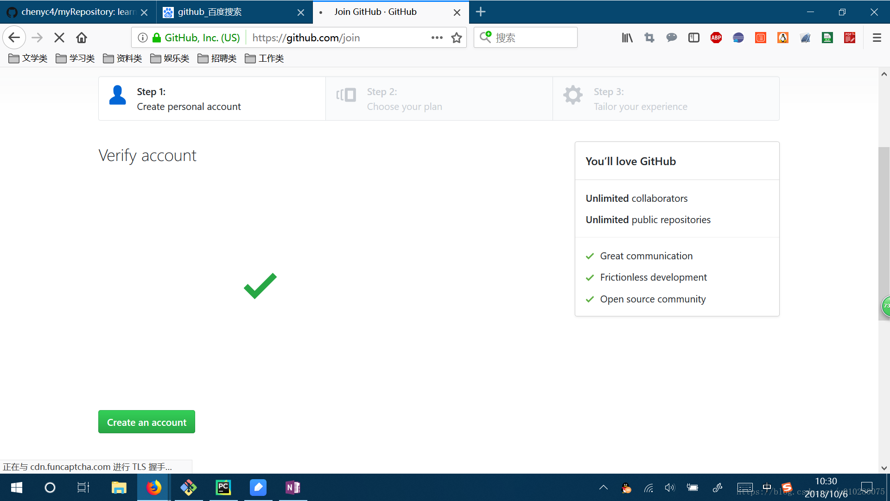
Task: Click the volume icon in system tray
Action: pyautogui.click(x=670, y=488)
